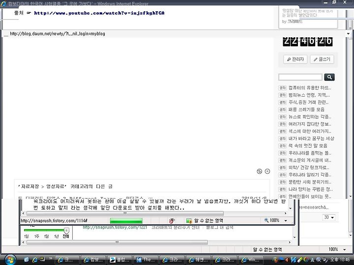354x265 pixels.
Task: Open the zoom 100% dropdown in snaprush status bar
Action: (286, 220)
